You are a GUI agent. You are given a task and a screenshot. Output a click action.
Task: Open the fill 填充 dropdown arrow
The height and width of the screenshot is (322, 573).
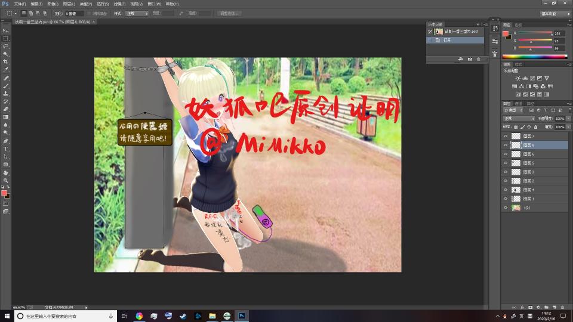pos(568,126)
